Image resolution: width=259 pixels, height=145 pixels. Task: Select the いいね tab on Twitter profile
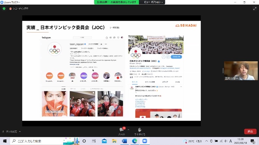[177, 82]
